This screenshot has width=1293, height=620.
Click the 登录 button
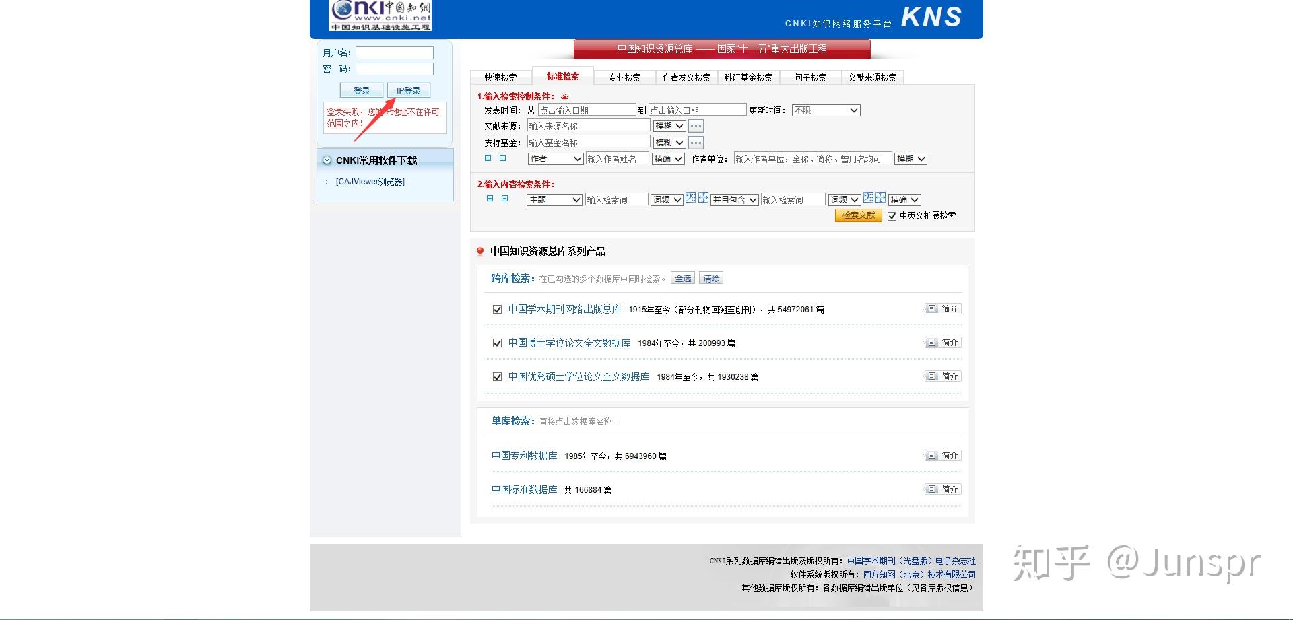tap(362, 90)
